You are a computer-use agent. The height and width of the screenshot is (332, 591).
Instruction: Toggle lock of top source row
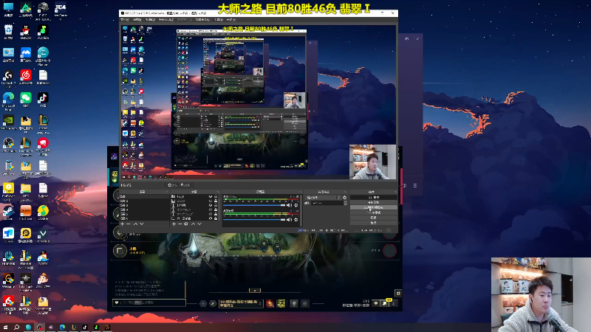click(x=216, y=197)
